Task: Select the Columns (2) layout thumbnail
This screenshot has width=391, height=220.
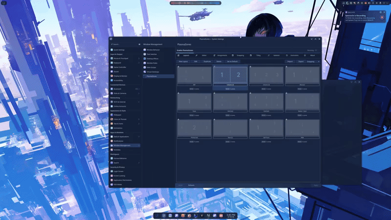Action: [x=230, y=76]
